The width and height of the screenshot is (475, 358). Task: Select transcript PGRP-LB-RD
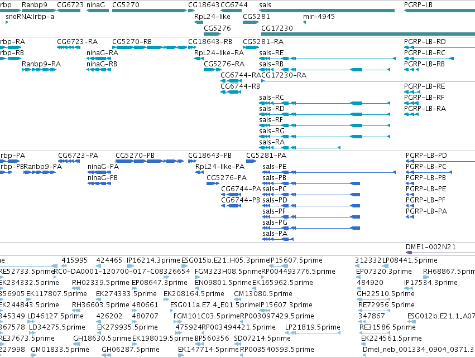coord(440,47)
